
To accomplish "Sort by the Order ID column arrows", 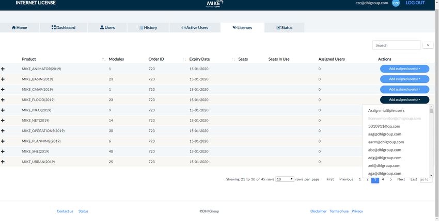I will pyautogui.click(x=184, y=59).
